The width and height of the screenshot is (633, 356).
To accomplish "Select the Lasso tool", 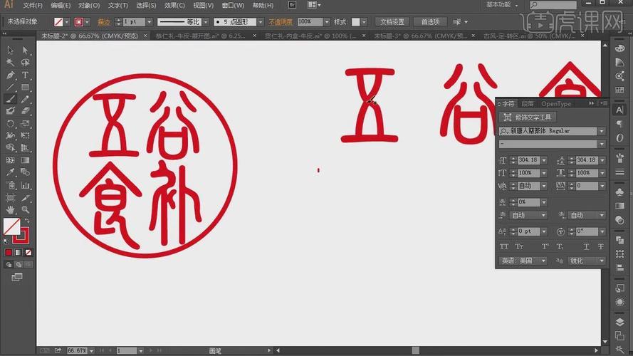I will 25,63.
